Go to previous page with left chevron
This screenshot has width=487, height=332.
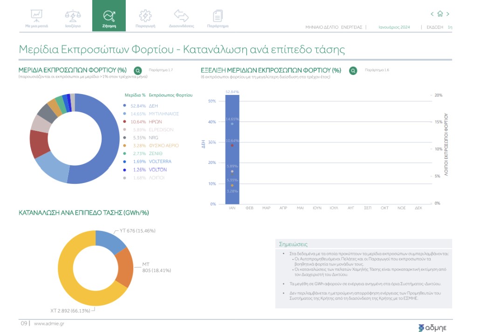point(432,14)
